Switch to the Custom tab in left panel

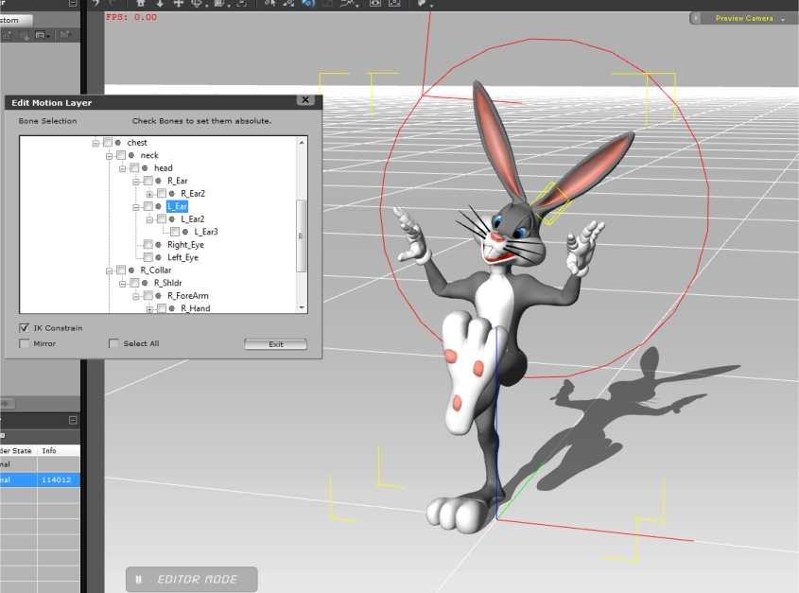coord(15,21)
